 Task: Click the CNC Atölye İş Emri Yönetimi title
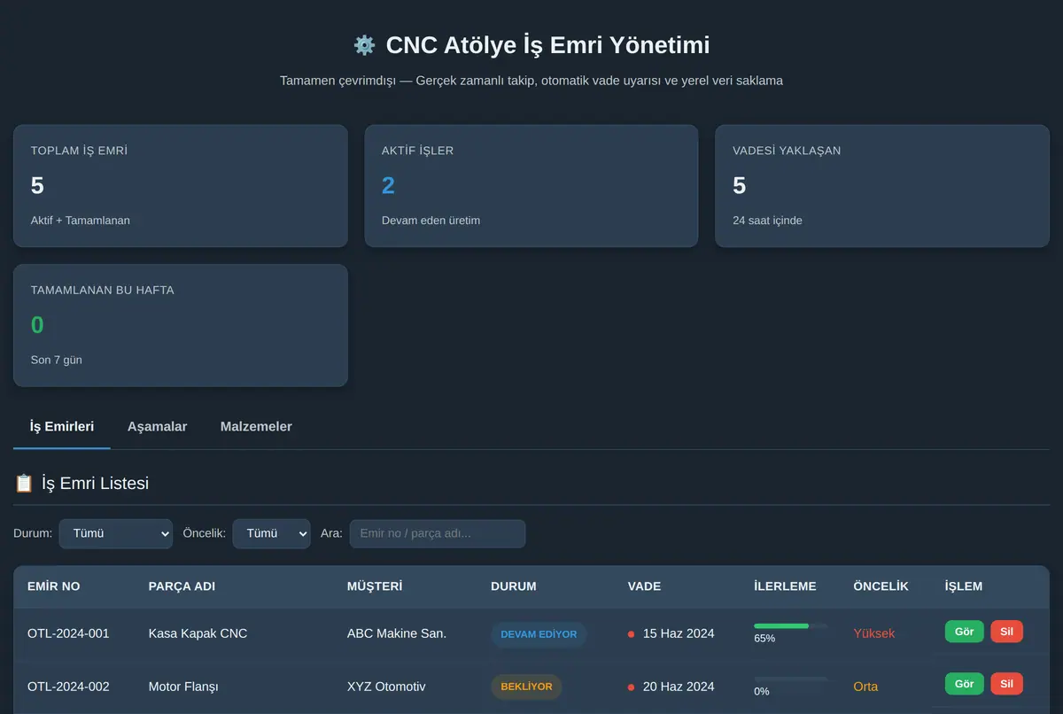pyautogui.click(x=547, y=45)
